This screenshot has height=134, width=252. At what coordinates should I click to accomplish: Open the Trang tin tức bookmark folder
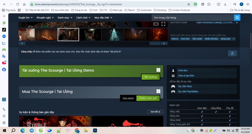click(x=79, y=10)
